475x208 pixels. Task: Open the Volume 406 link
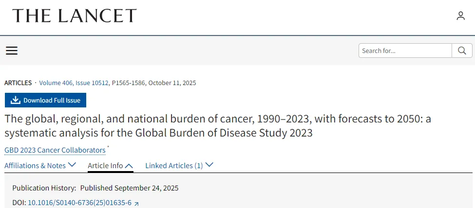point(56,83)
